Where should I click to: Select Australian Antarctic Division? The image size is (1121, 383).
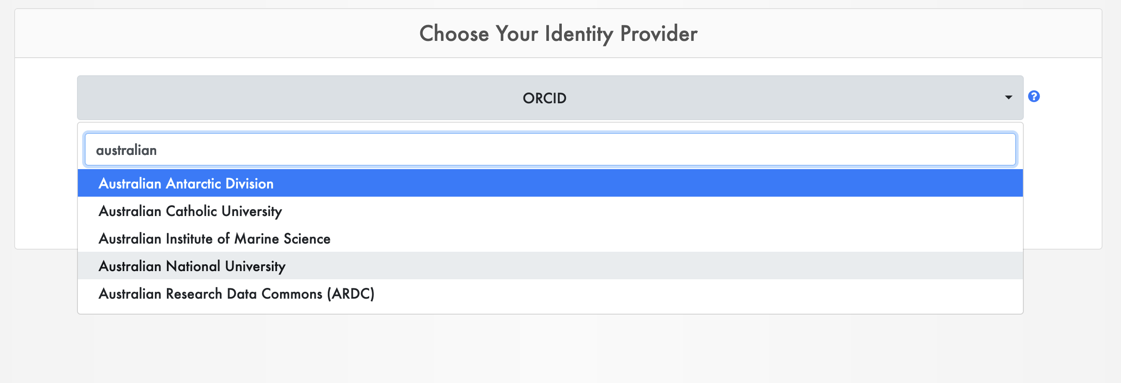pos(550,183)
